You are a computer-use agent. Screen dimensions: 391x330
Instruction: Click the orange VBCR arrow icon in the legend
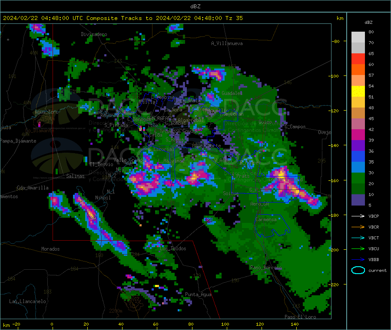coord(358,227)
